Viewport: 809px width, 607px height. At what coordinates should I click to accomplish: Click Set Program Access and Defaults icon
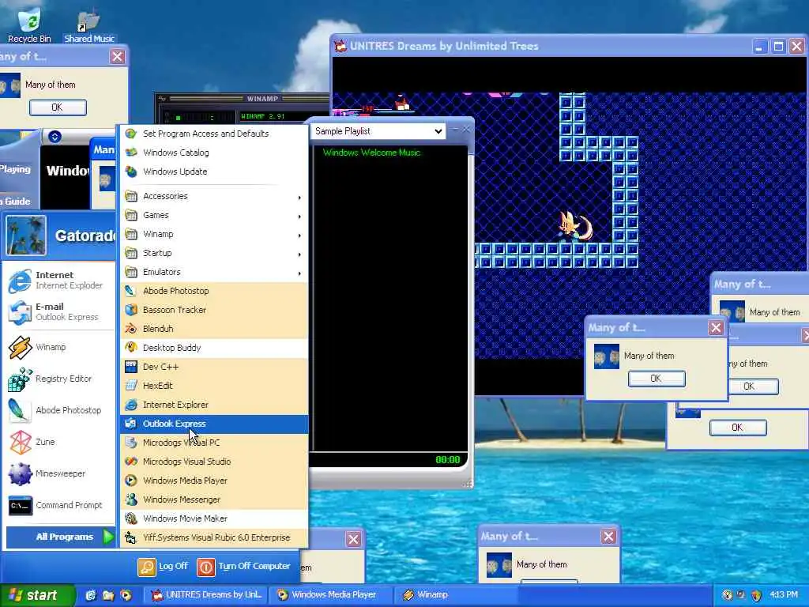click(131, 133)
